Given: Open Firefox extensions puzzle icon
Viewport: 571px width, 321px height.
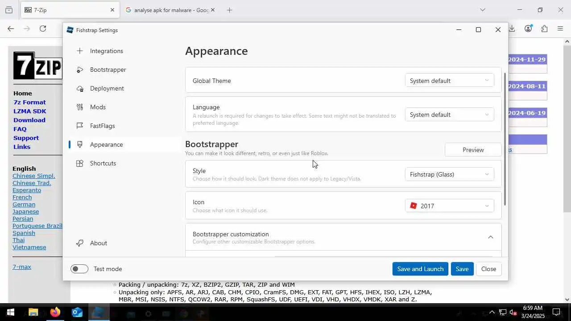Looking at the screenshot, I should click(x=544, y=29).
